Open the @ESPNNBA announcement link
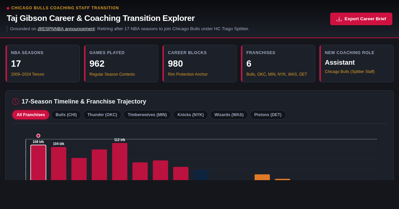Viewport: 399px width, 209px height. [x=66, y=29]
